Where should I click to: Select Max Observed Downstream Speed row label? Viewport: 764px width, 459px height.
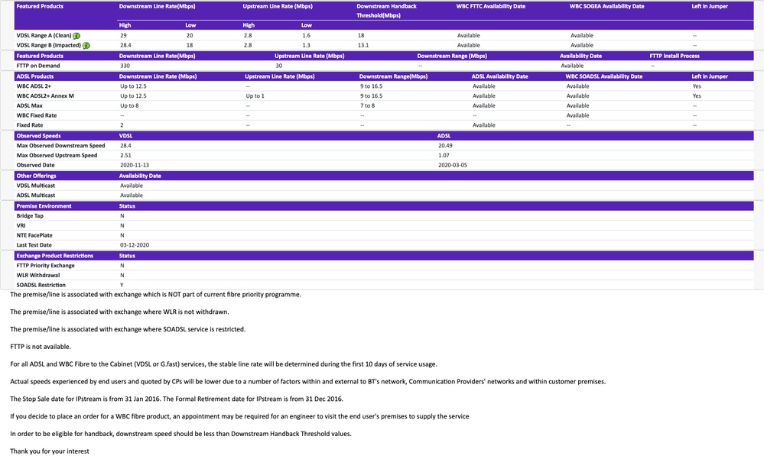click(60, 145)
